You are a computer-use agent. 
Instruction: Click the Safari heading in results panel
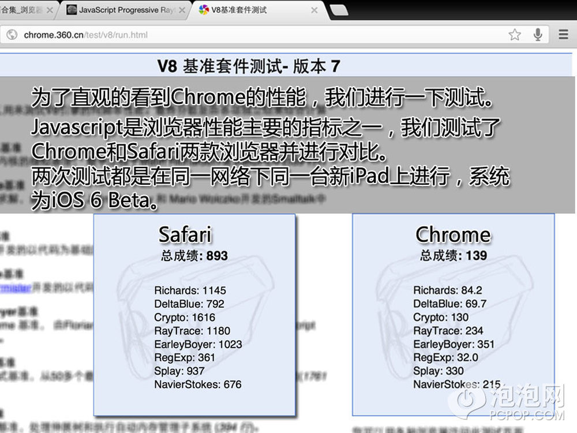185,234
